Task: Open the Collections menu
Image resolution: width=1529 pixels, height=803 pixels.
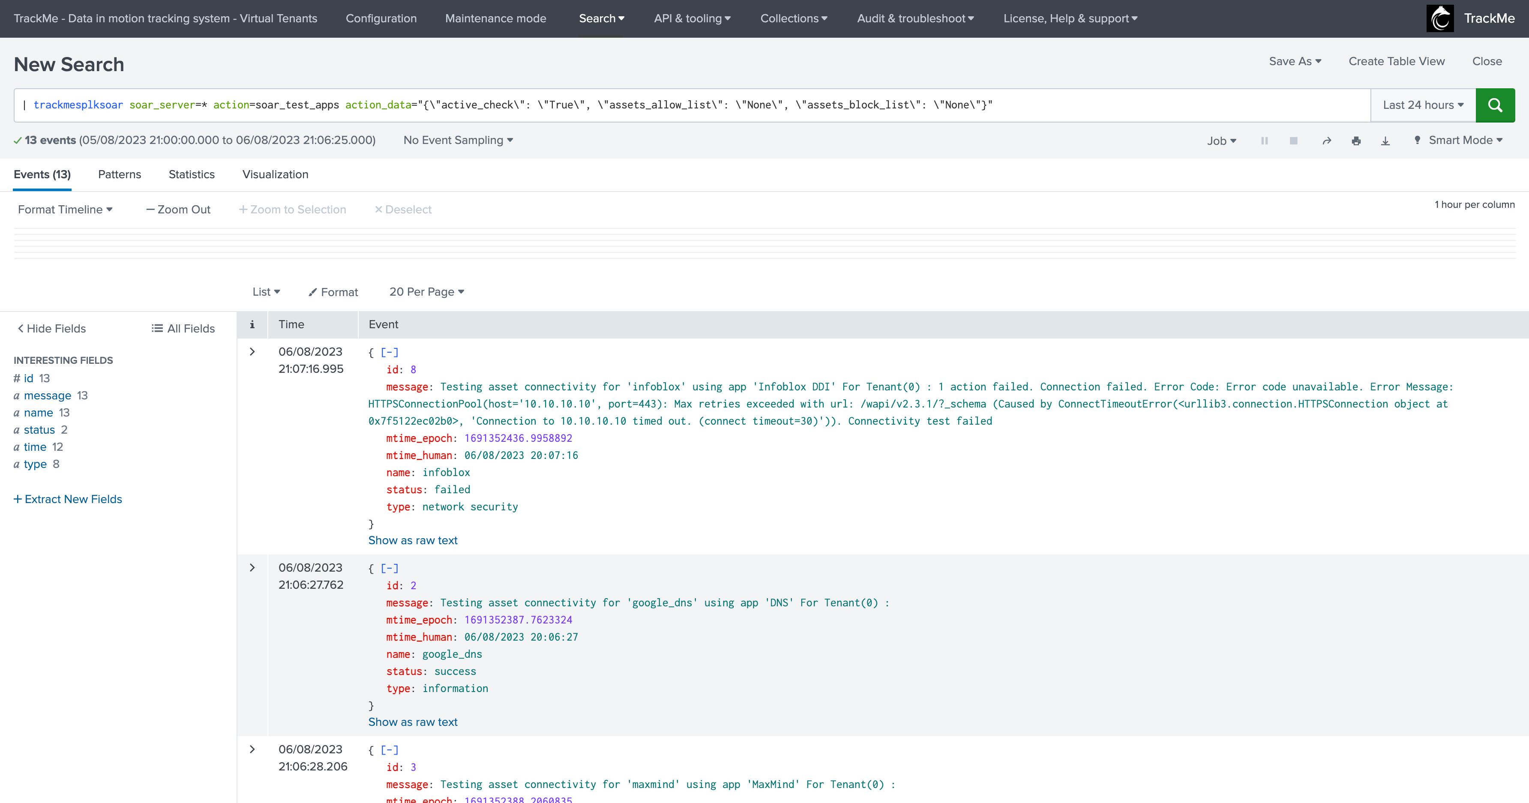Action: coord(793,18)
